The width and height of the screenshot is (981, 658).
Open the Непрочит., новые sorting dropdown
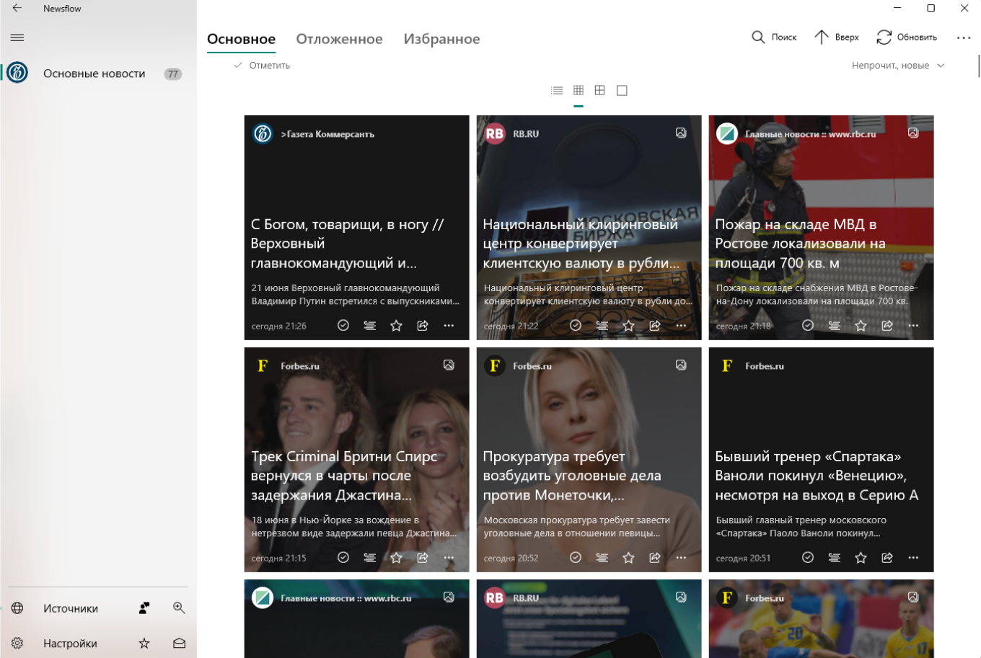tap(898, 65)
